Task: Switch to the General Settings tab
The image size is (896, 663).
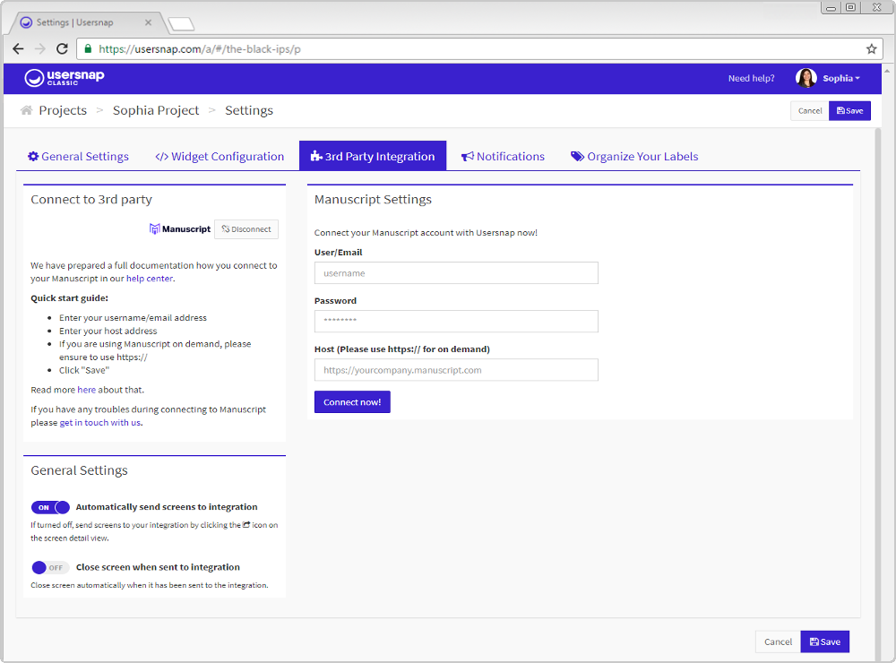Action: [78, 157]
